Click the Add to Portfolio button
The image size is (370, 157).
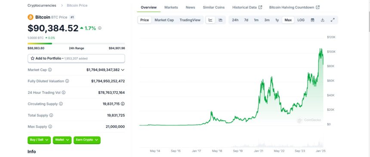coord(76,59)
